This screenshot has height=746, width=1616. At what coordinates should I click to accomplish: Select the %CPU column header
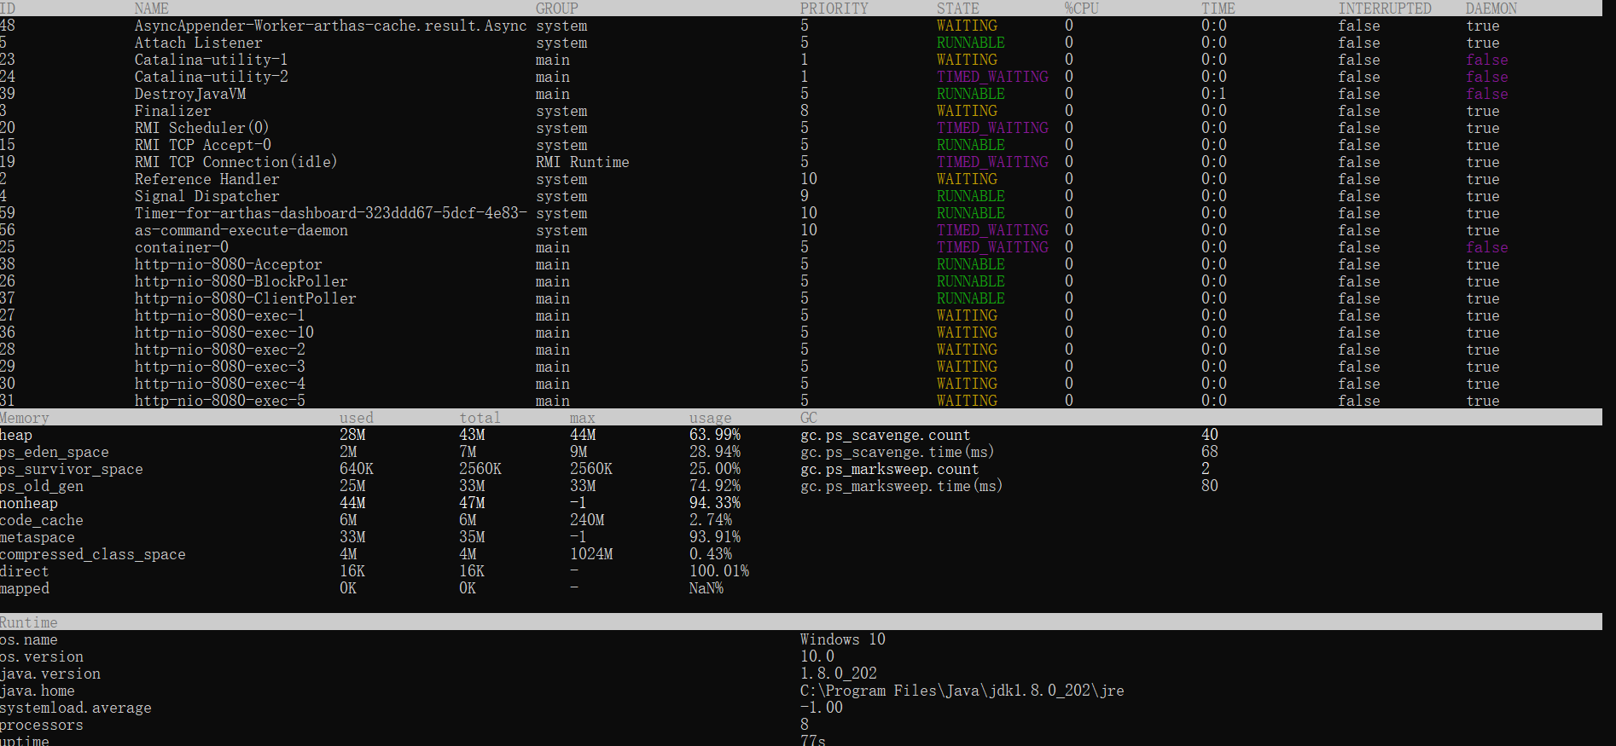tap(1082, 9)
